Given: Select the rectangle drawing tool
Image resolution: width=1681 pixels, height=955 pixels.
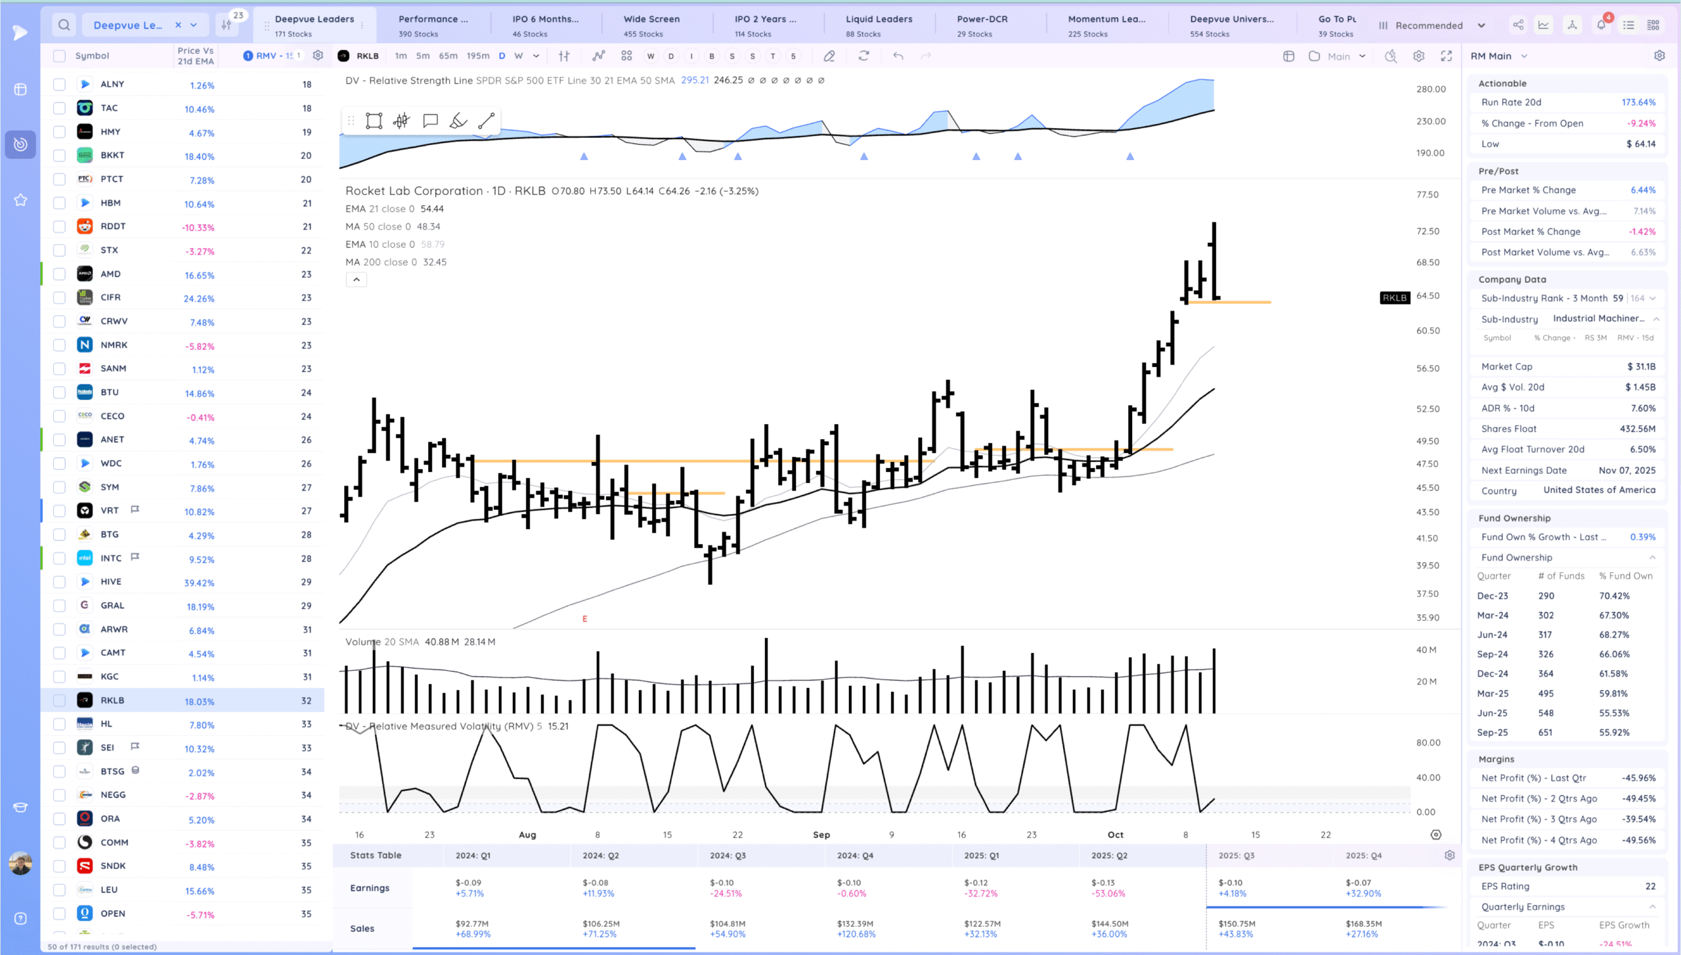Looking at the screenshot, I should click(374, 121).
